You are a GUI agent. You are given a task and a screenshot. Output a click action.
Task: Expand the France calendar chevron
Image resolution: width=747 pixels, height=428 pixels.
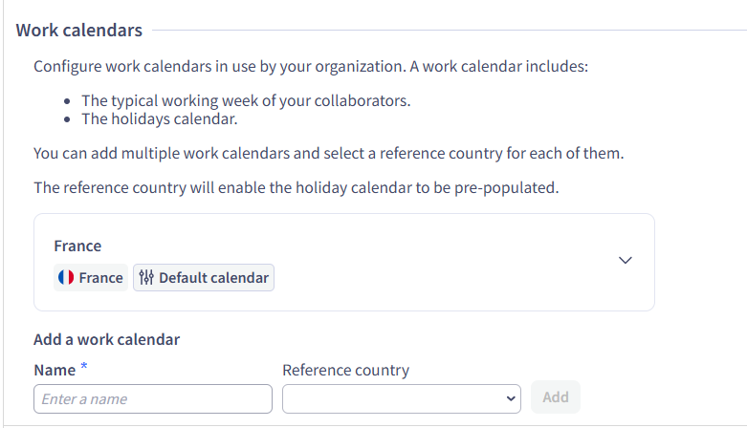pyautogui.click(x=626, y=260)
